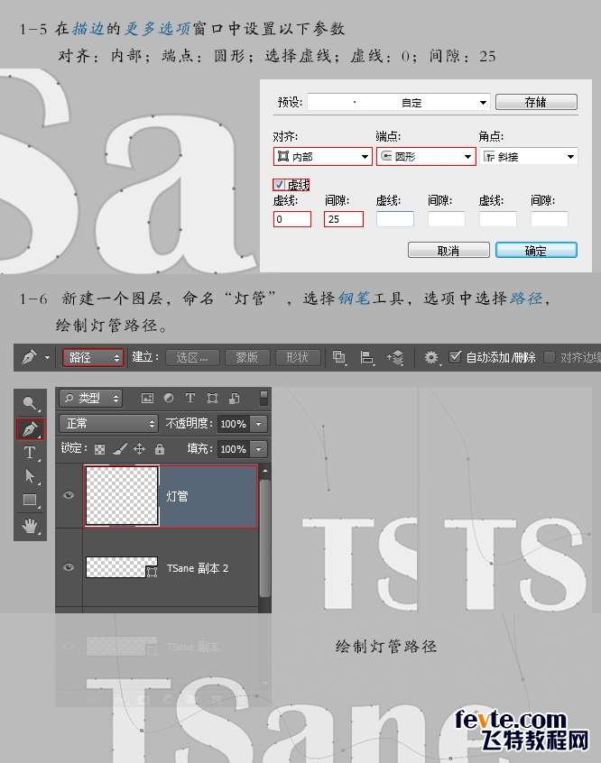601x763 pixels.
Task: Filter layers by shape icon
Action: (212, 398)
